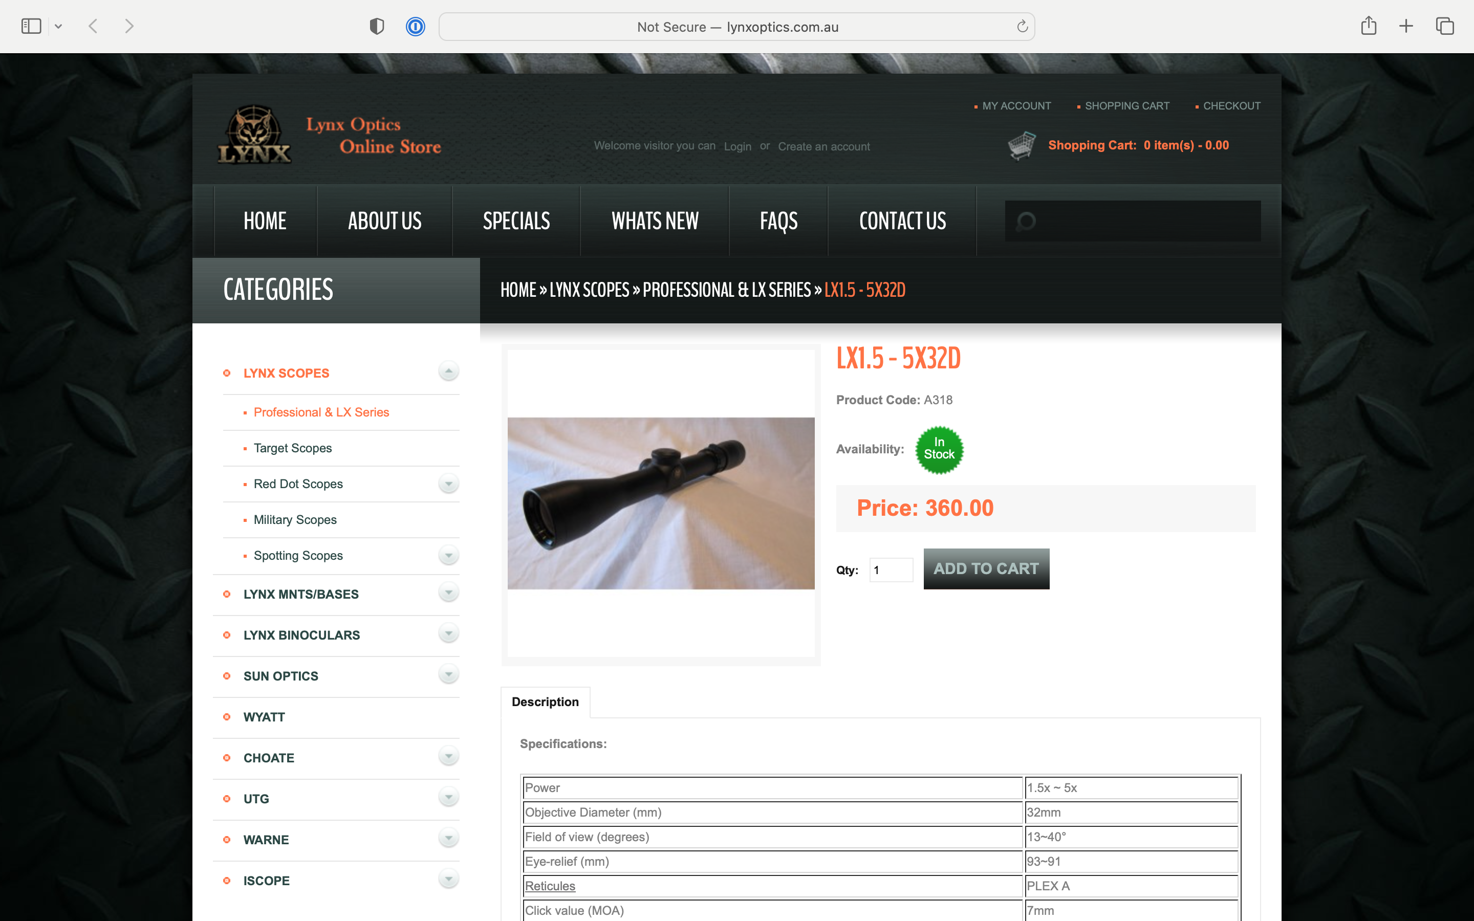Select UTG category

pos(256,799)
